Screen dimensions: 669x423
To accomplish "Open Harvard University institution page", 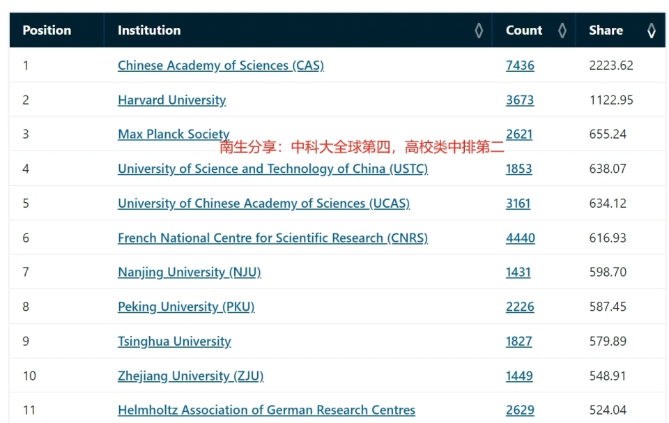I will [172, 100].
